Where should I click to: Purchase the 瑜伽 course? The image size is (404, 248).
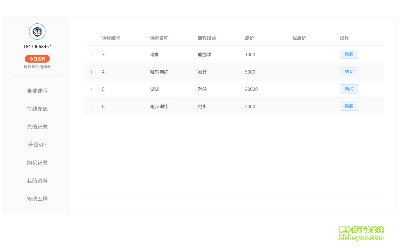click(x=349, y=54)
